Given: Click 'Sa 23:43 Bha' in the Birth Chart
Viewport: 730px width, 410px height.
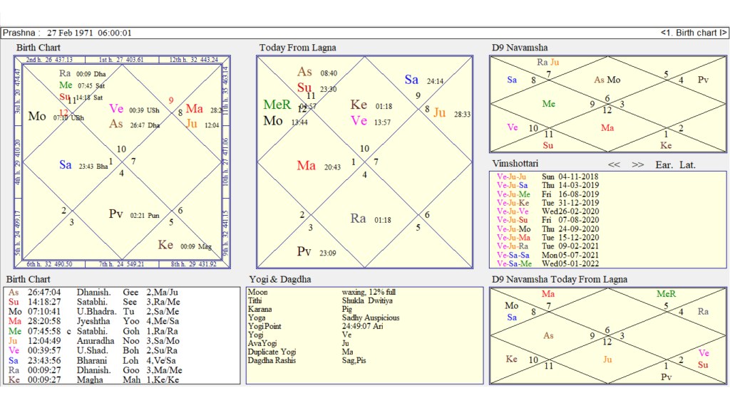Looking at the screenshot, I should click(84, 165).
